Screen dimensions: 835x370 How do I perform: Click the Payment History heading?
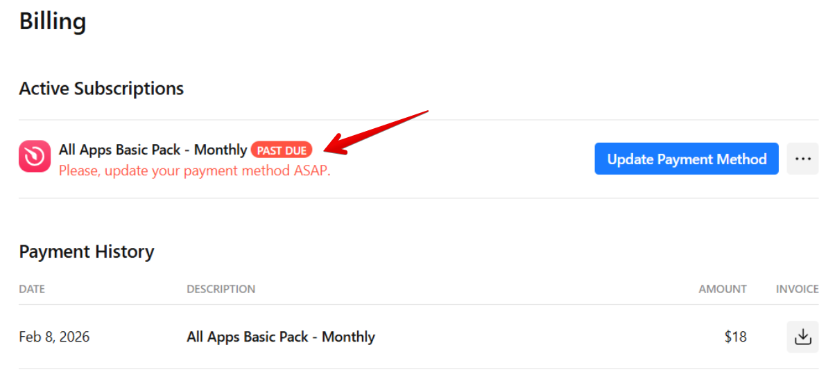click(87, 252)
